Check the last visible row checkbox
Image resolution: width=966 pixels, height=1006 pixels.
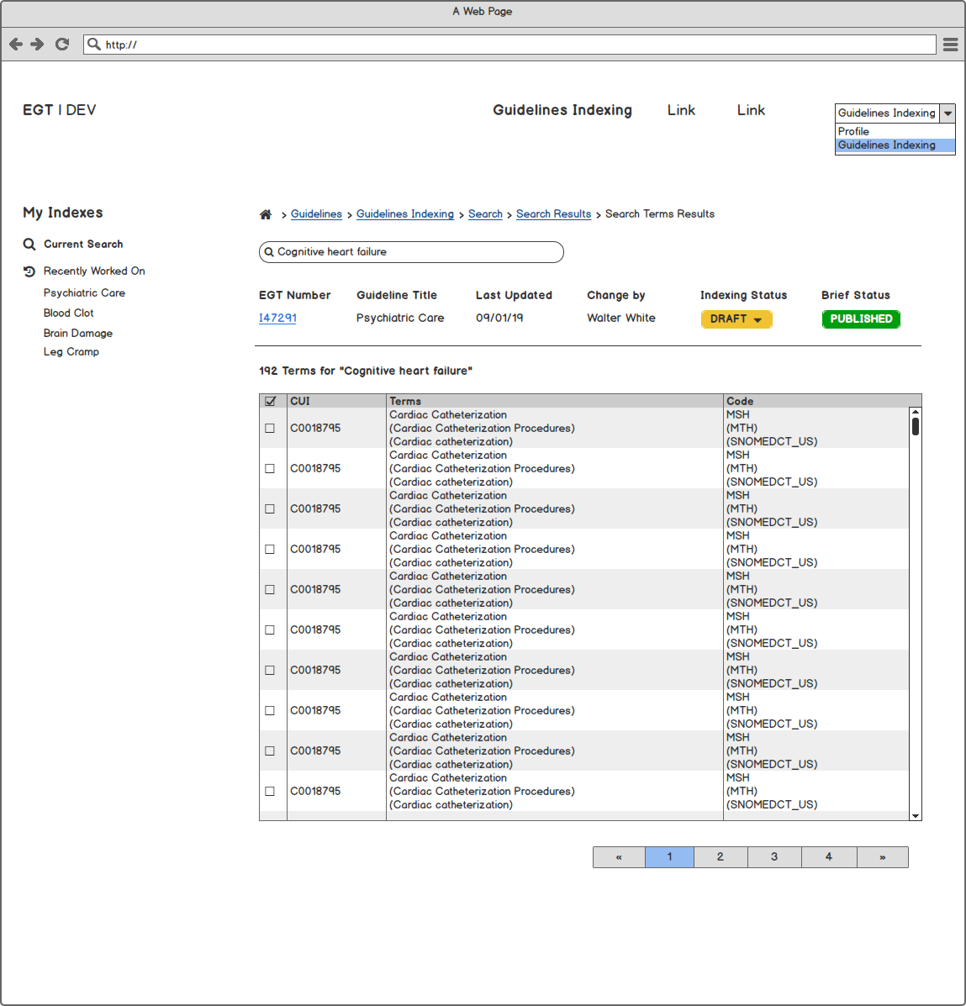270,792
